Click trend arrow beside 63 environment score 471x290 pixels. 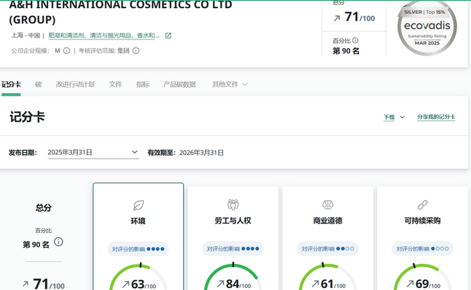pos(126,284)
